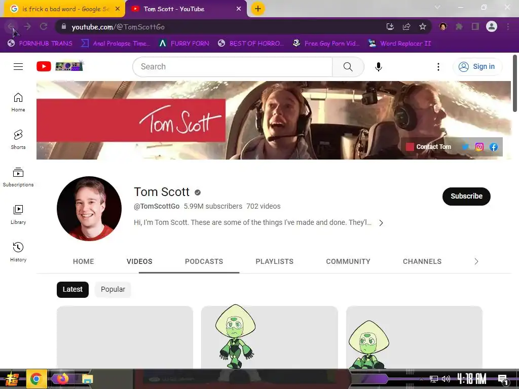Click the page vertical scrollbar
The width and height of the screenshot is (519, 389).
[x=515, y=84]
